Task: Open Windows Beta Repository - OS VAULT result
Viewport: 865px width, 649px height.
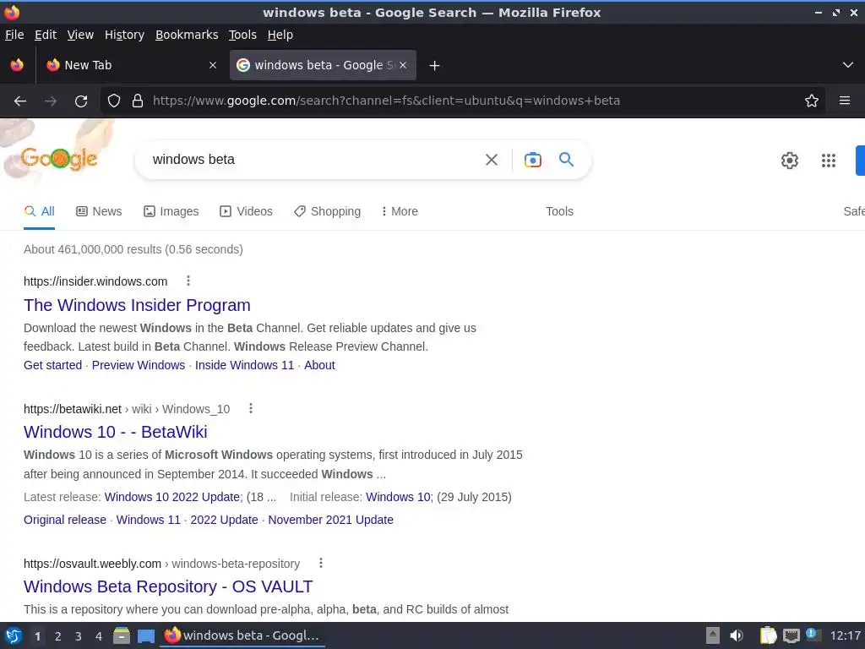Action: [168, 586]
